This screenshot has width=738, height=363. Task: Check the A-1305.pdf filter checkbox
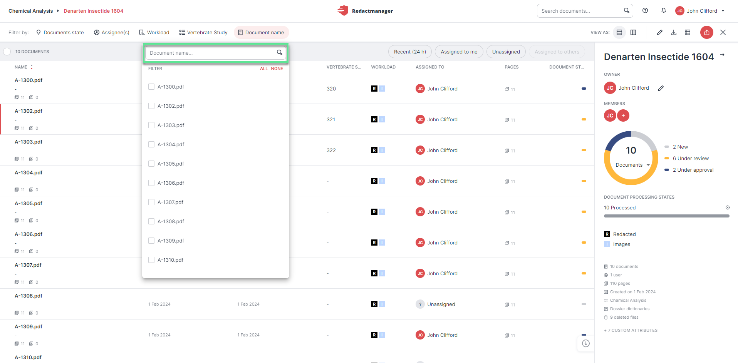pyautogui.click(x=151, y=164)
